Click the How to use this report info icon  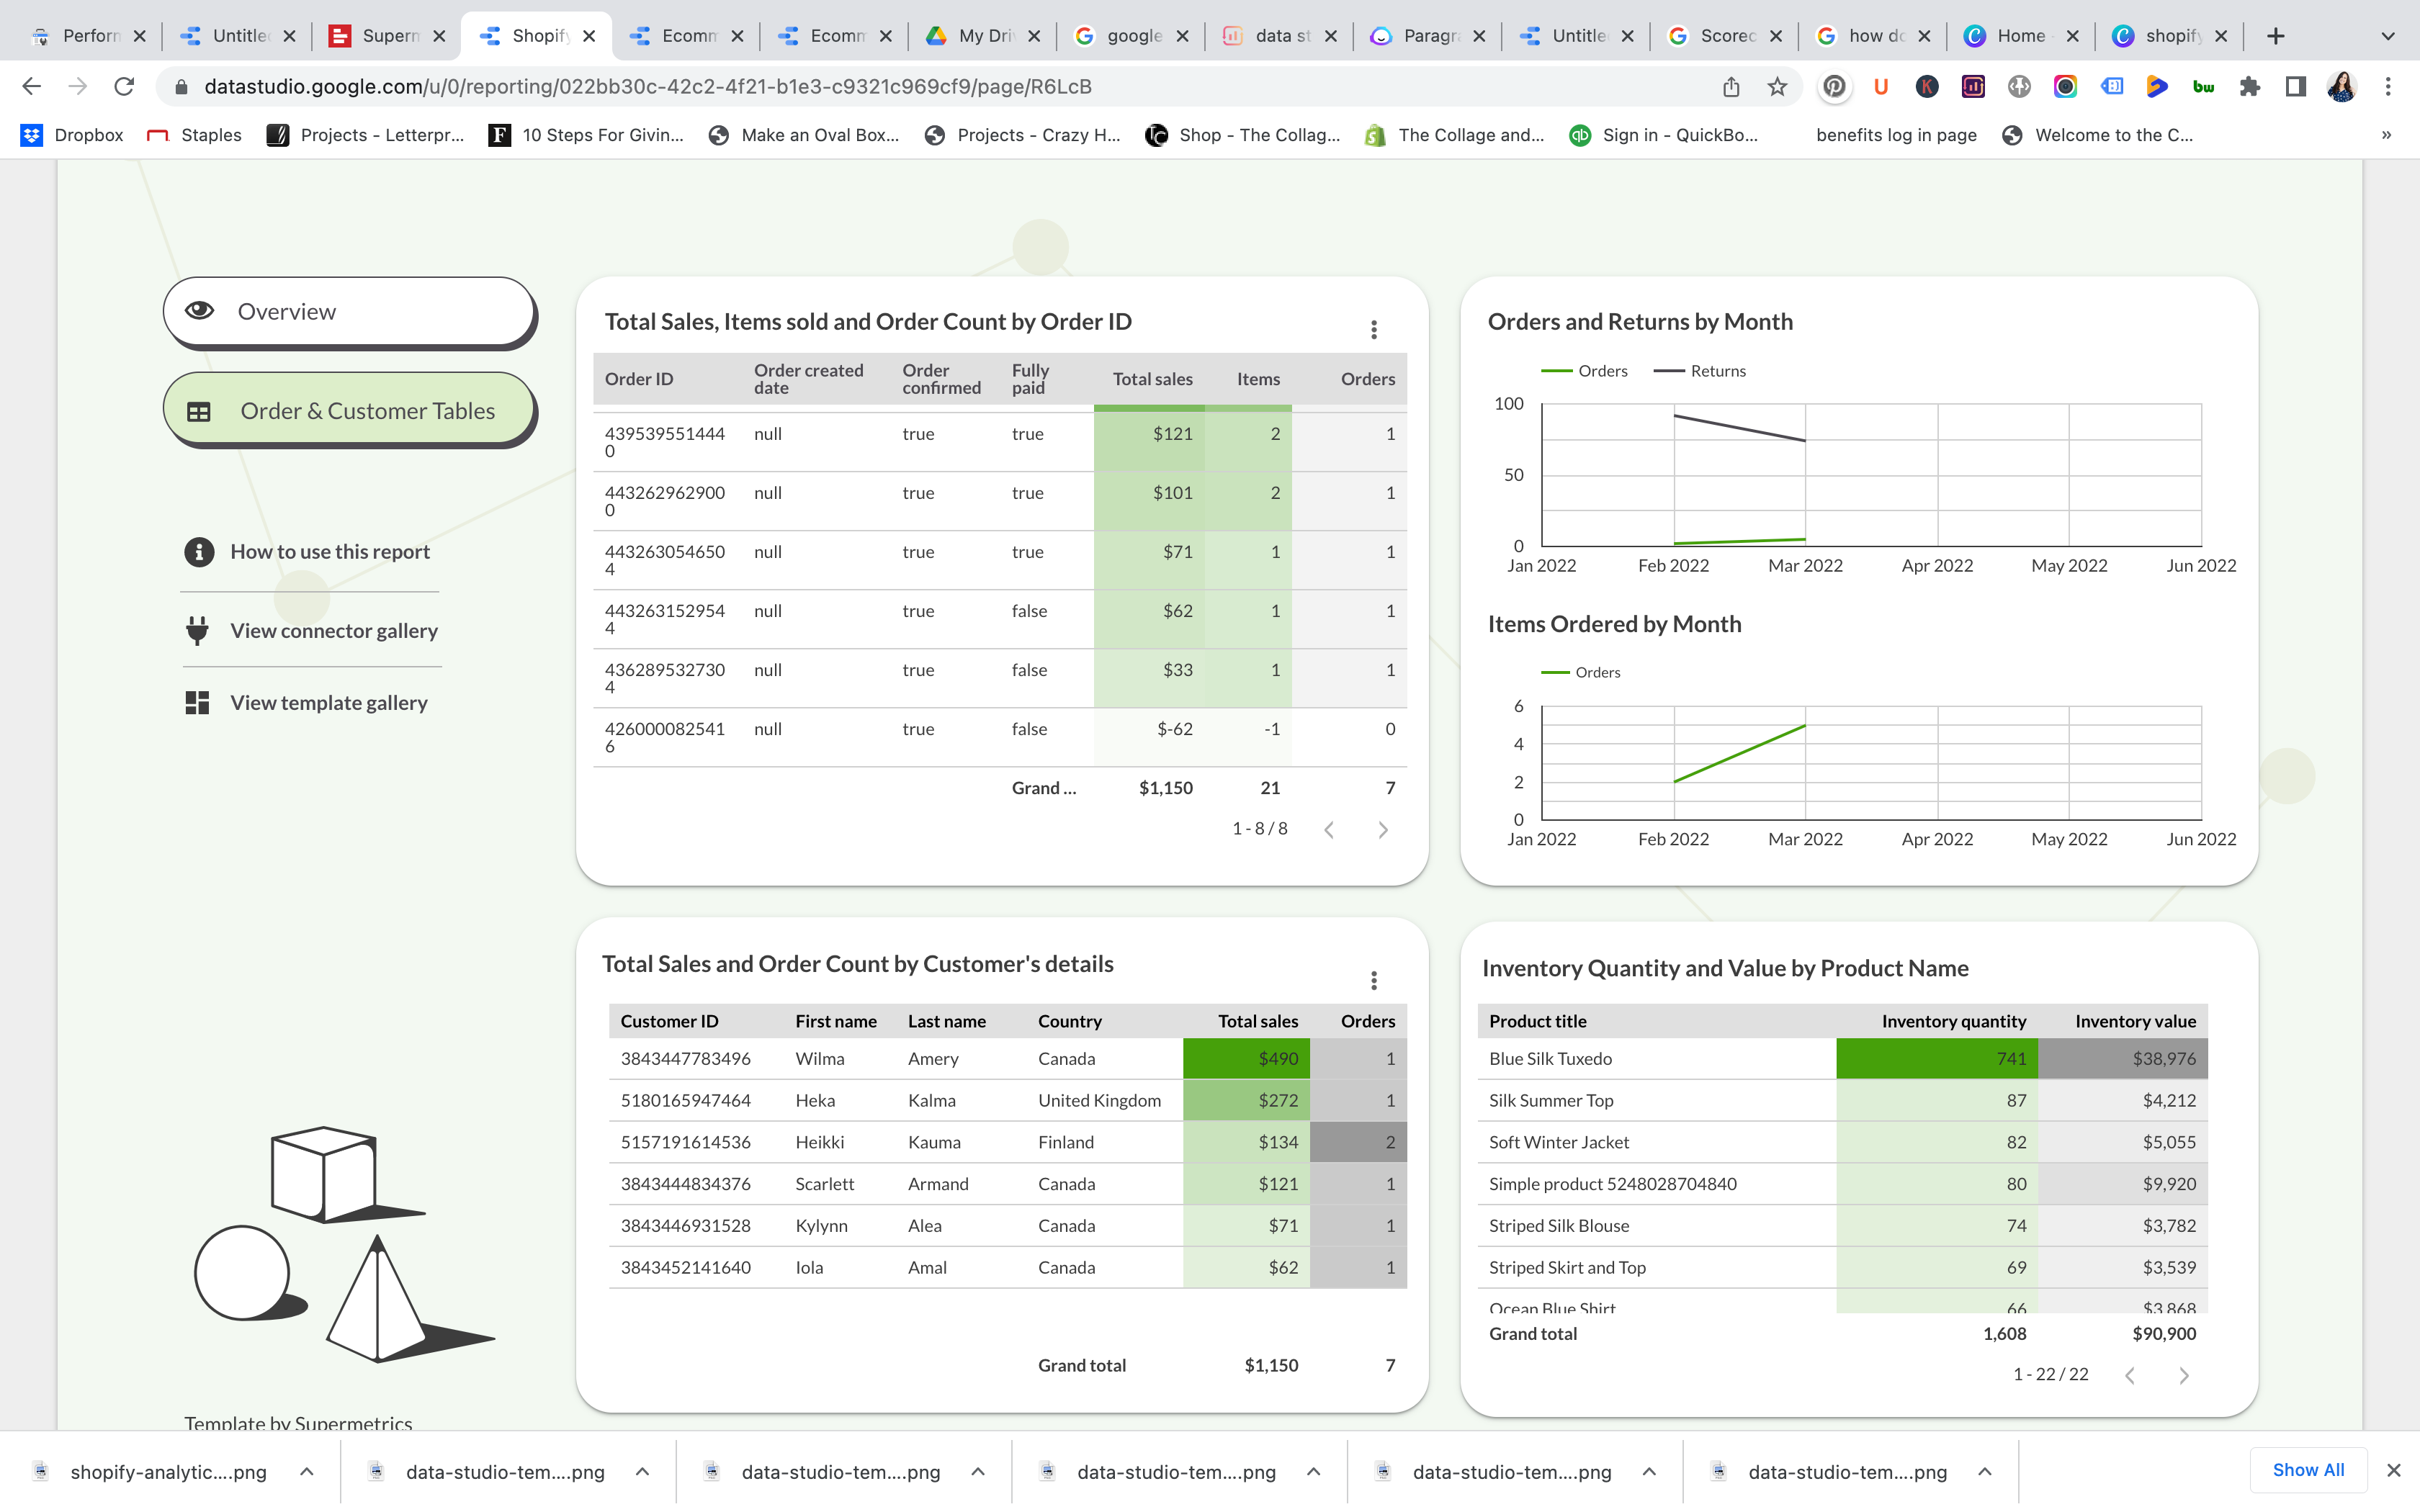point(199,551)
